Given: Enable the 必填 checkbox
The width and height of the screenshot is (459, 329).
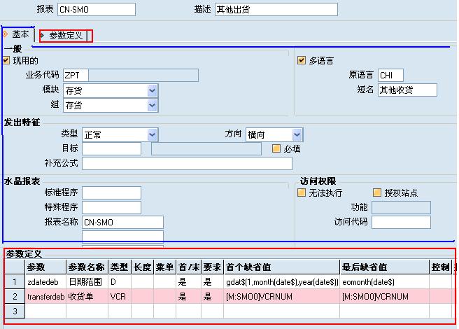Looking at the screenshot, I should tap(276, 148).
